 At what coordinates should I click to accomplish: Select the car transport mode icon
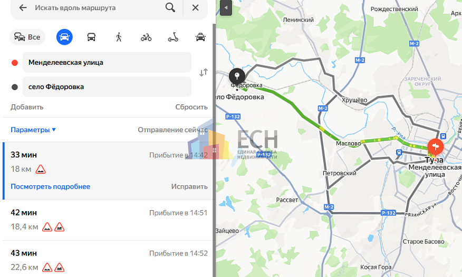(x=64, y=37)
